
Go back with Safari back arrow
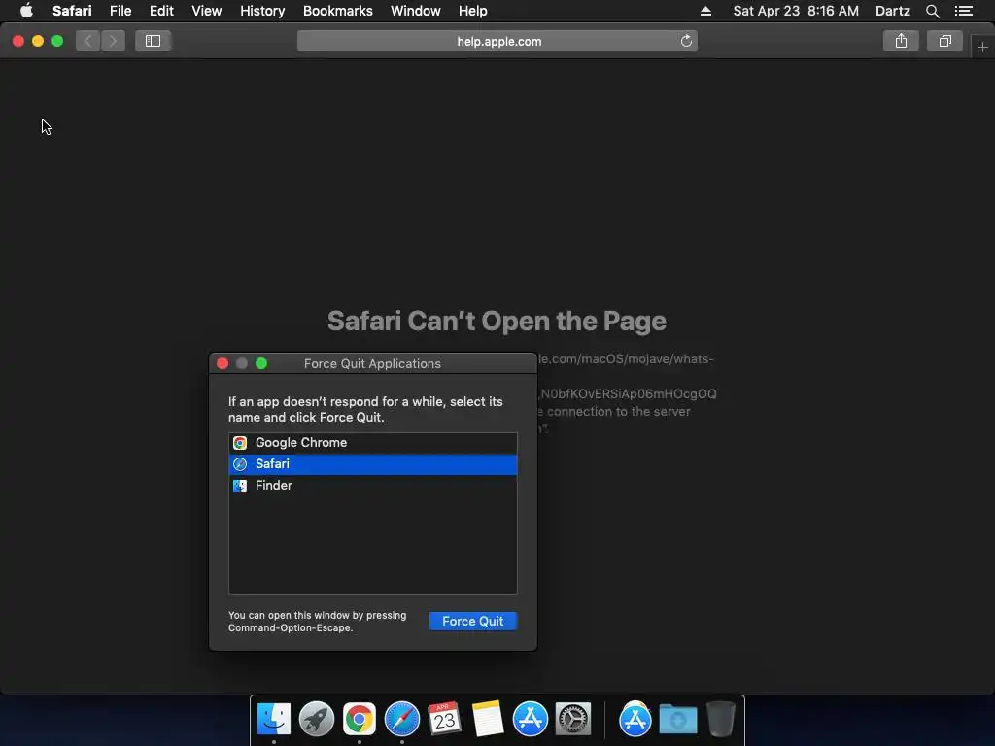88,41
